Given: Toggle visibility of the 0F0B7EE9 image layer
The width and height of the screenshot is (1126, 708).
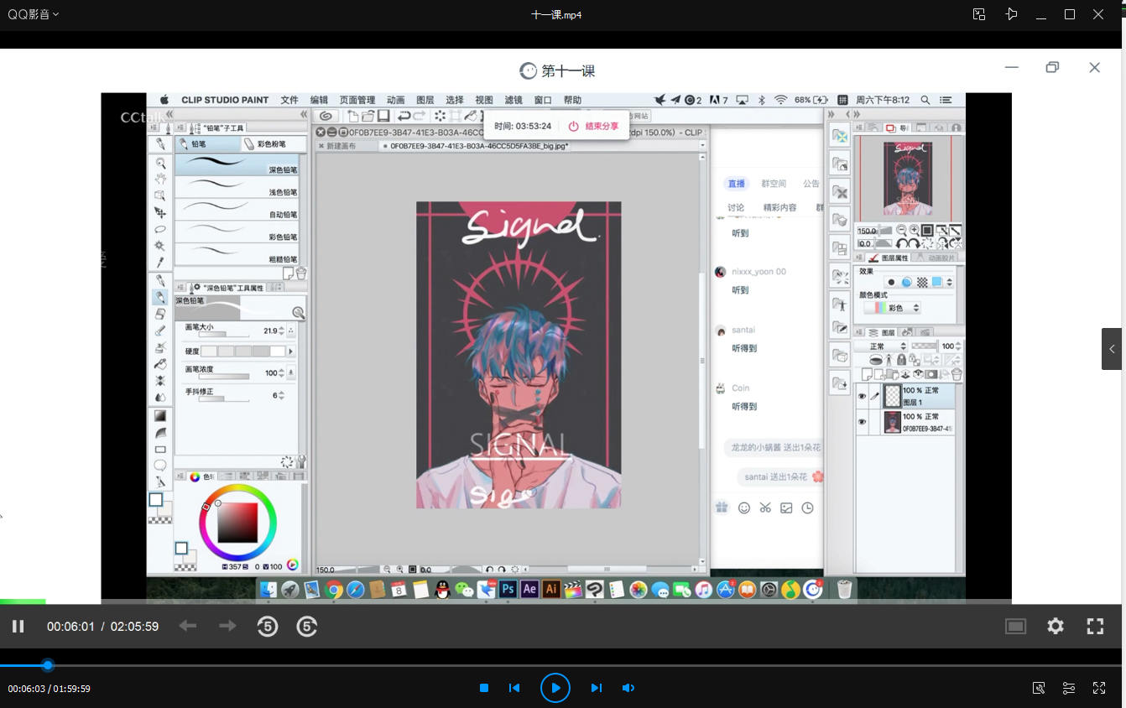Looking at the screenshot, I should tap(862, 422).
